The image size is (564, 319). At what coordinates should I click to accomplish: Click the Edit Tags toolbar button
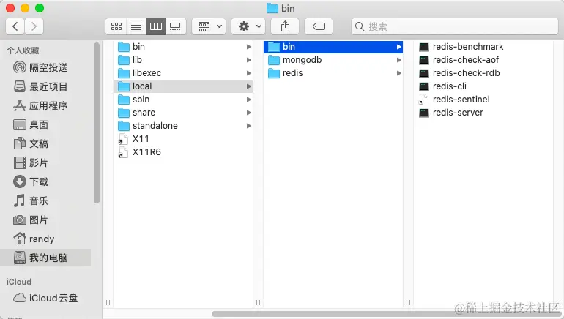pos(319,26)
